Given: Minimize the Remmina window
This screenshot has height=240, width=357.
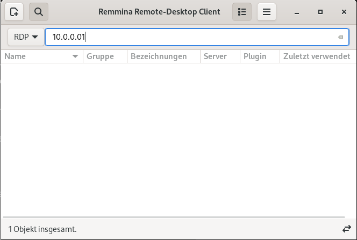Looking at the screenshot, I should 297,12.
